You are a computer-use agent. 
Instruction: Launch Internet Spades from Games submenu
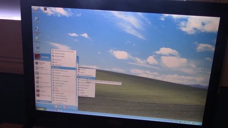point(86,85)
